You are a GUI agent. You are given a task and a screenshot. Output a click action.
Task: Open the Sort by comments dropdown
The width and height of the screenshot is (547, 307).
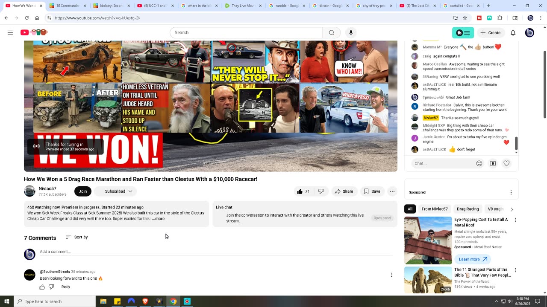point(76,237)
